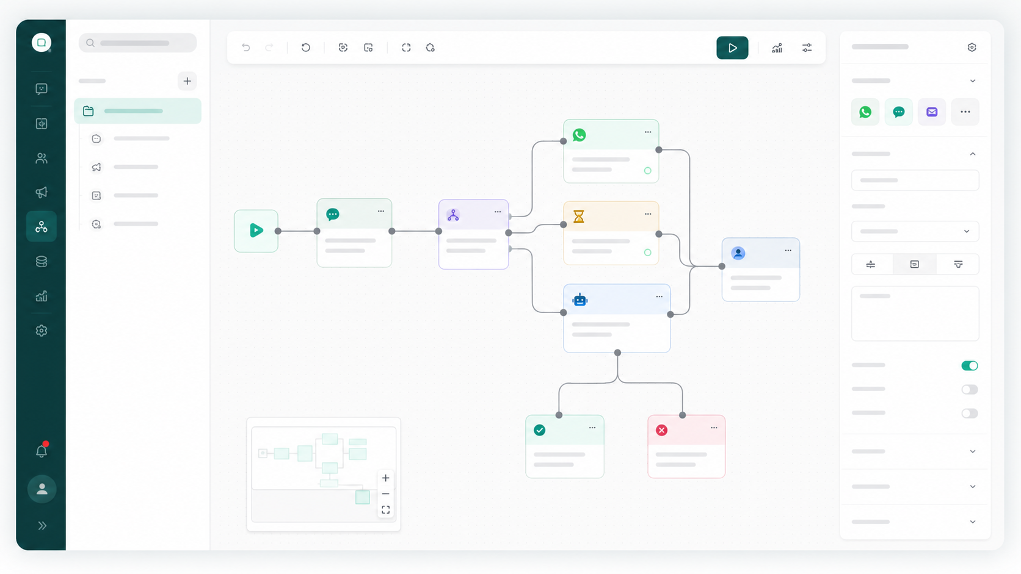
Task: Open the database stack sidebar icon
Action: tap(42, 262)
